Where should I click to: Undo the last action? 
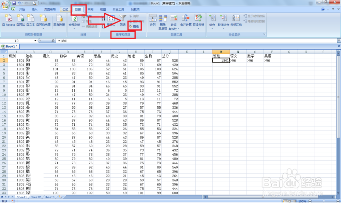tap(19, 3)
